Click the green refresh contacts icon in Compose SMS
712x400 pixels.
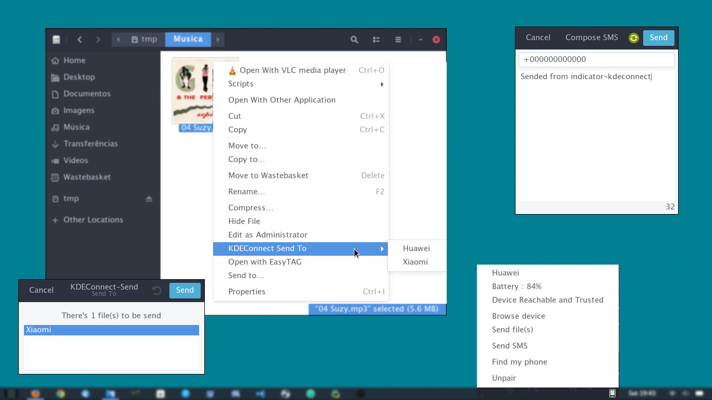tap(633, 37)
